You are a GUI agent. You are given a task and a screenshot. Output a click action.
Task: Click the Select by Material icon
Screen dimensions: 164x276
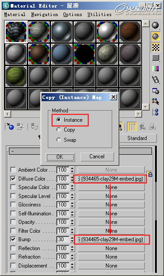(x=156, y=102)
